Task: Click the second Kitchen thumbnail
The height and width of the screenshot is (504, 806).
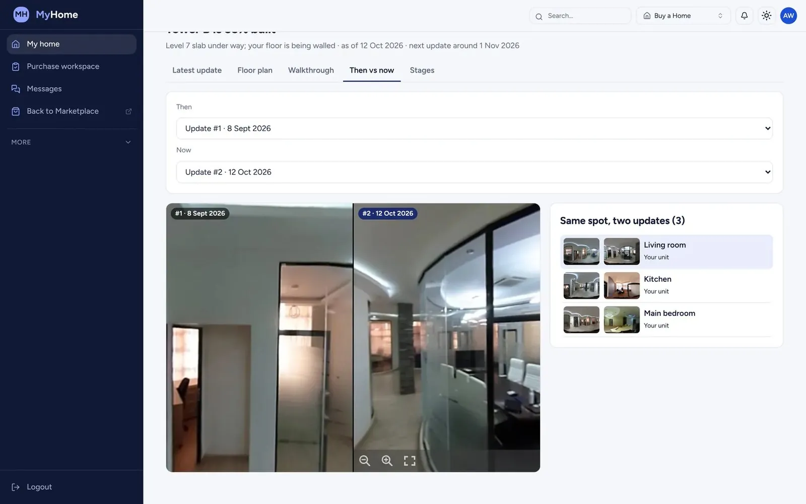Action: [x=622, y=286]
